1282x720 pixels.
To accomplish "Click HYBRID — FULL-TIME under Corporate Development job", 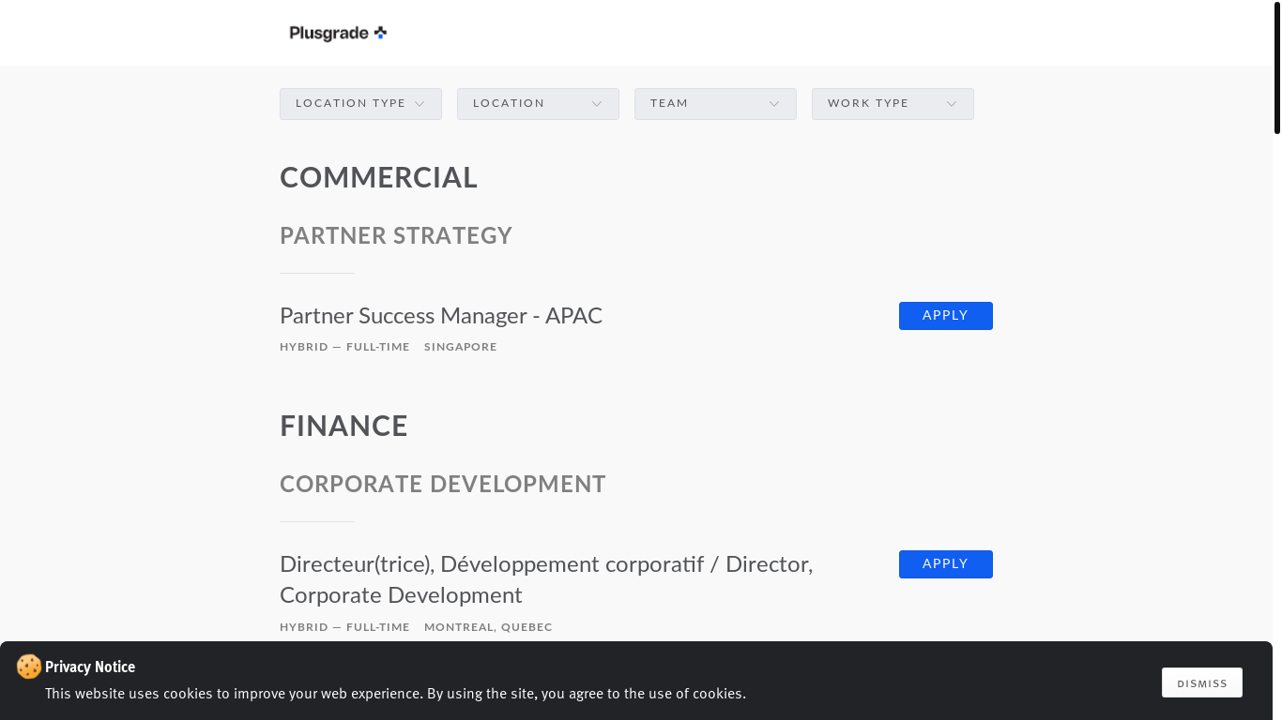I will point(344,627).
